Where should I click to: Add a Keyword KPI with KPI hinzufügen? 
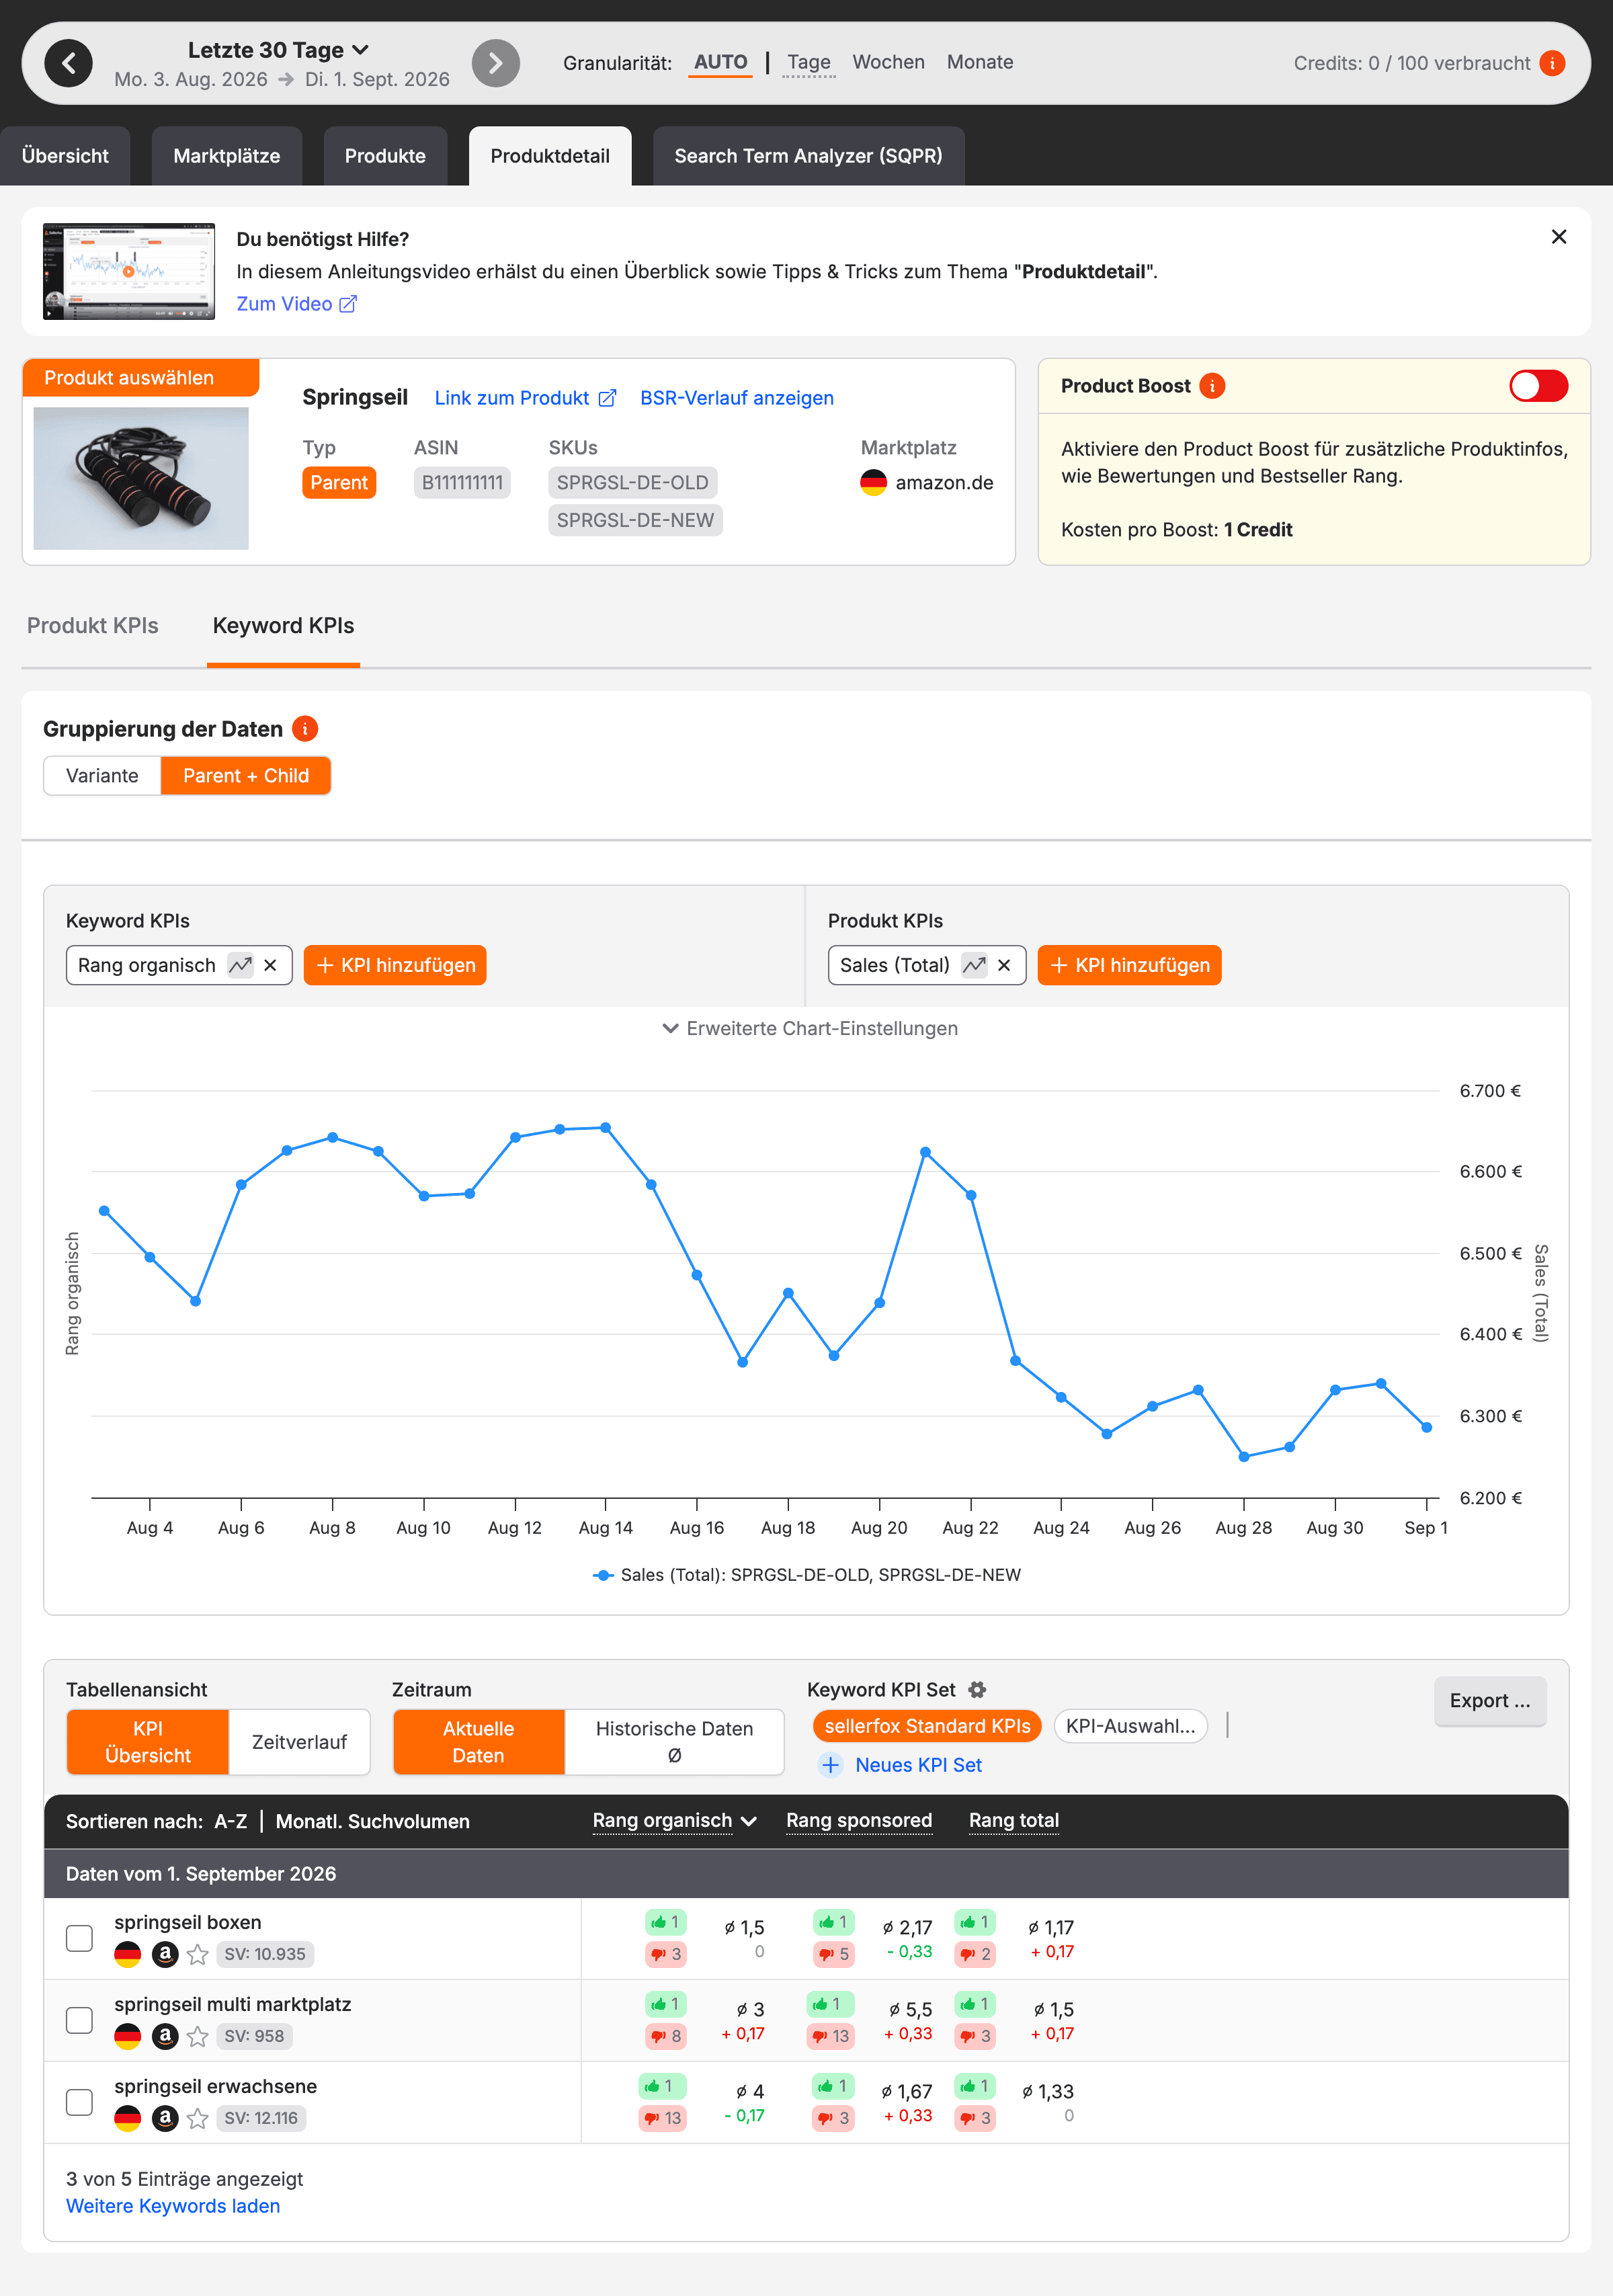click(395, 965)
